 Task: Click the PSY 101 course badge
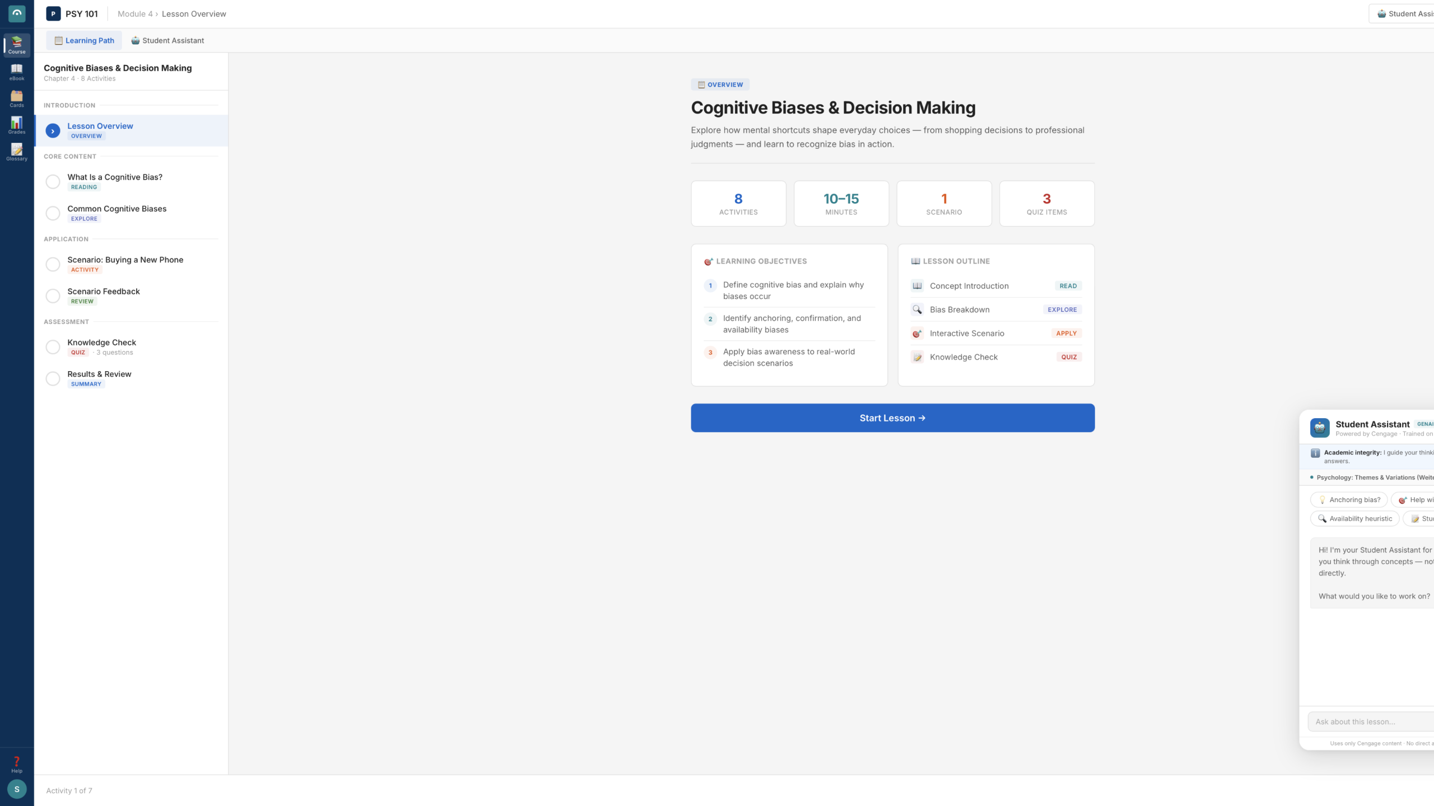tap(53, 13)
